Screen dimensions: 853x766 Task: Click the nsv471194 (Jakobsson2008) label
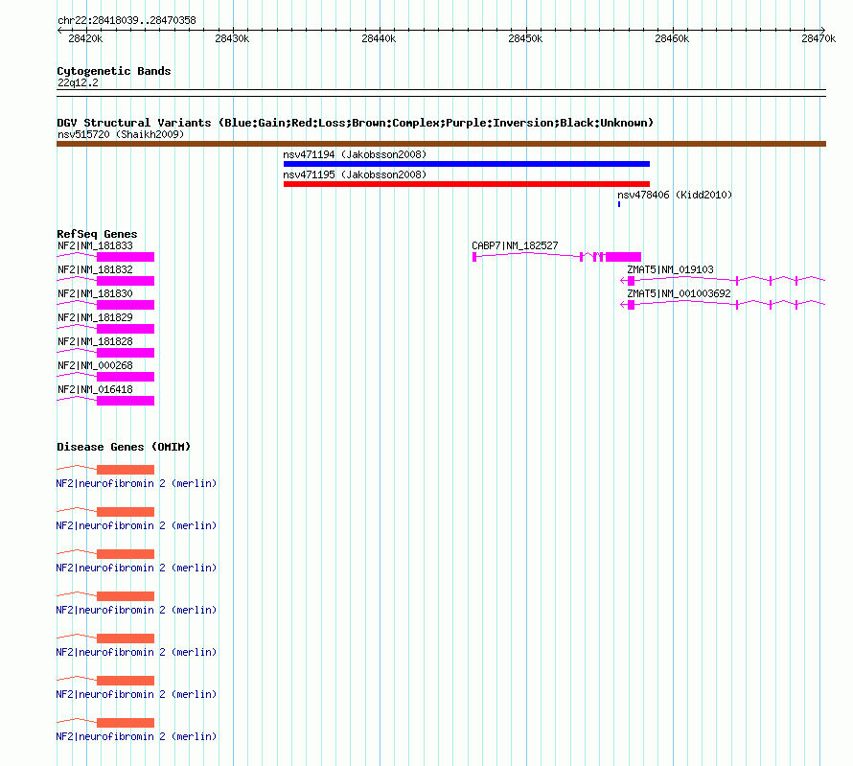point(355,154)
